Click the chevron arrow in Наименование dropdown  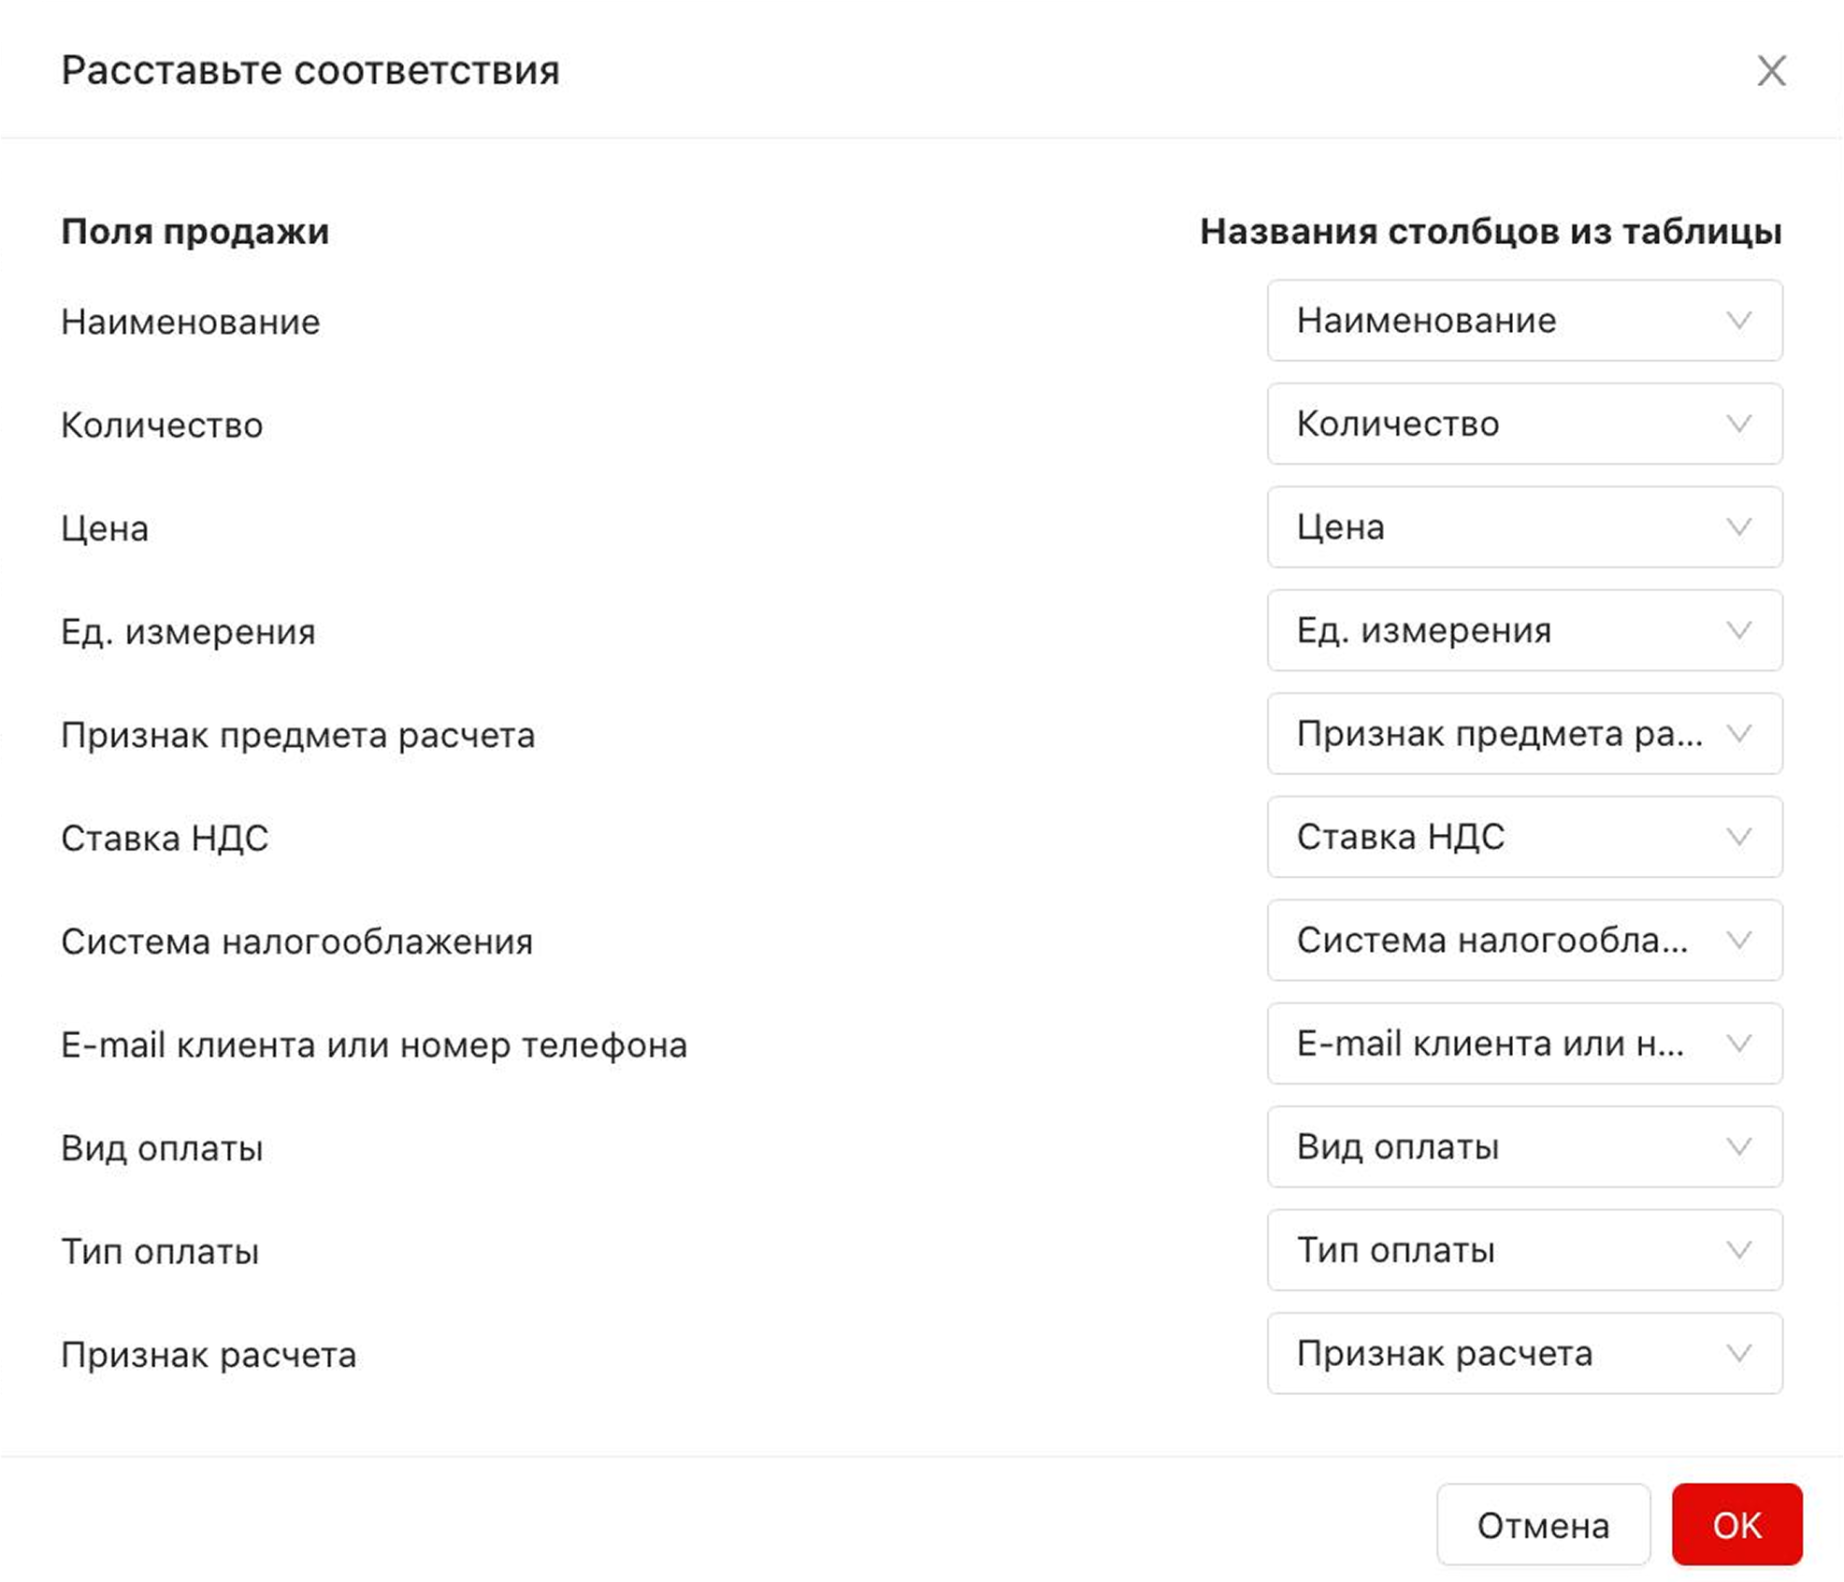[1738, 321]
